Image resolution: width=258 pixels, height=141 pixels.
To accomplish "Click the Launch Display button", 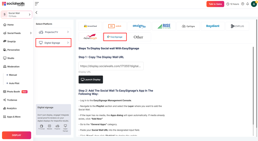I will tap(91, 80).
